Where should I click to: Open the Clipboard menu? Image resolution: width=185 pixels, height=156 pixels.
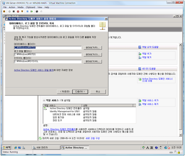coord(31,7)
